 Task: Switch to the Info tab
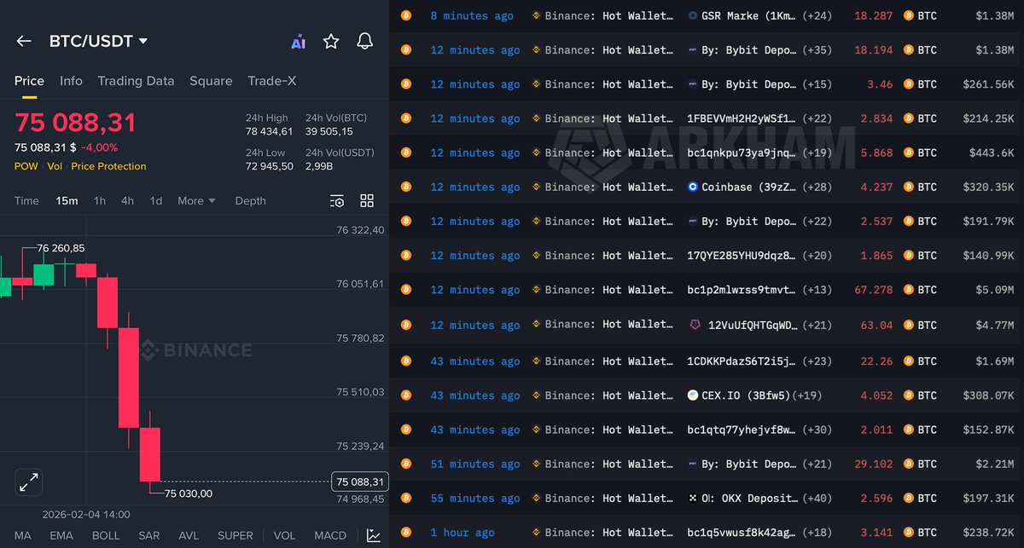71,81
